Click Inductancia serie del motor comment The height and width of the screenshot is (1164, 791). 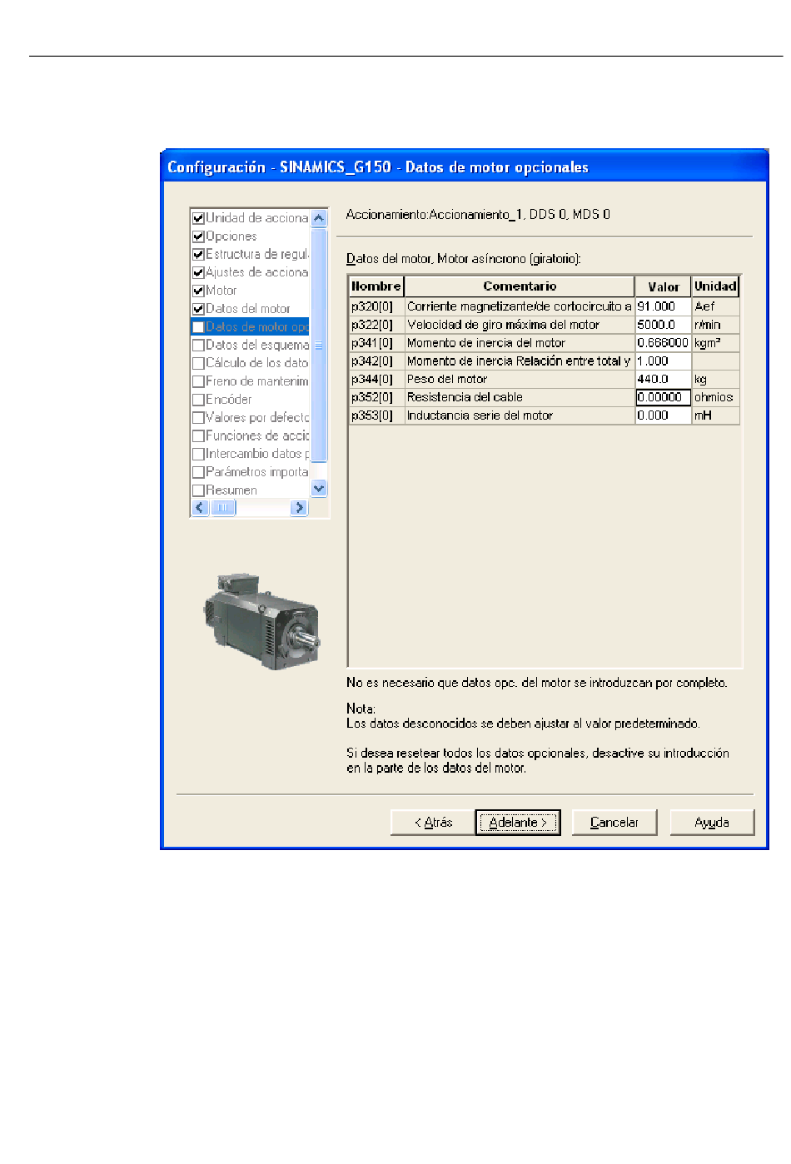[x=520, y=415]
